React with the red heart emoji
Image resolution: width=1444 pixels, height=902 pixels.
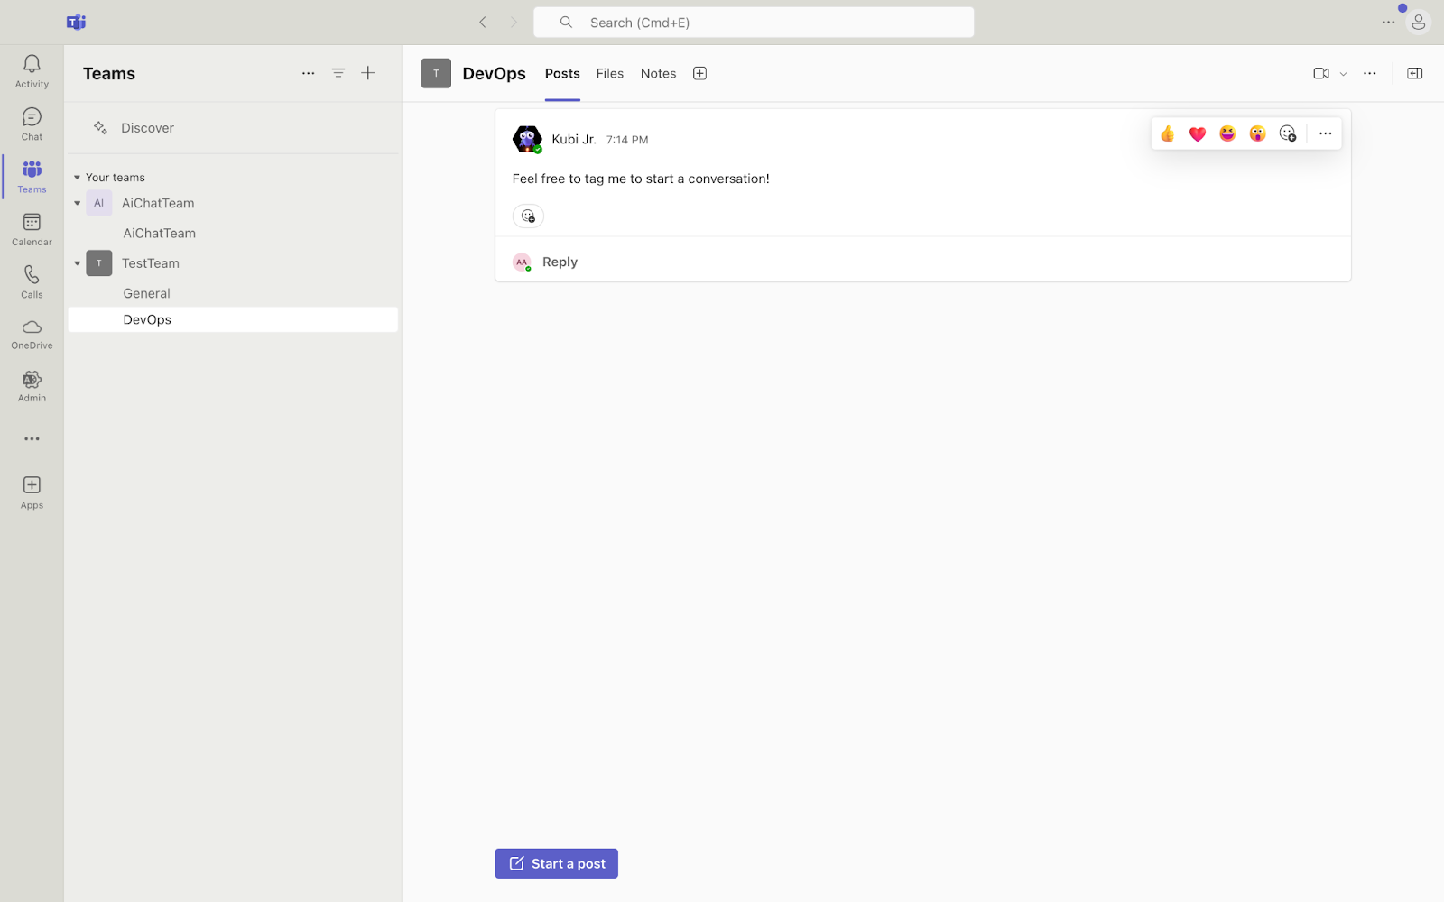(x=1198, y=133)
